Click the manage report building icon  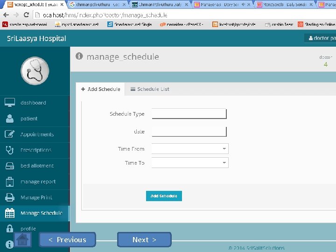pyautogui.click(x=10, y=182)
